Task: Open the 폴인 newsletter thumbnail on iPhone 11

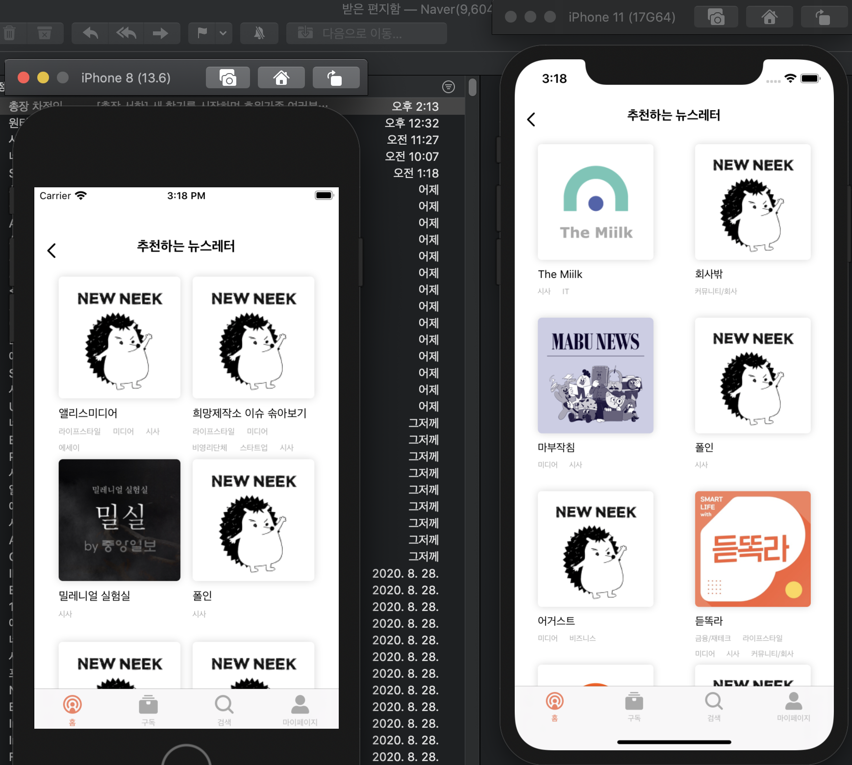Action: (752, 376)
